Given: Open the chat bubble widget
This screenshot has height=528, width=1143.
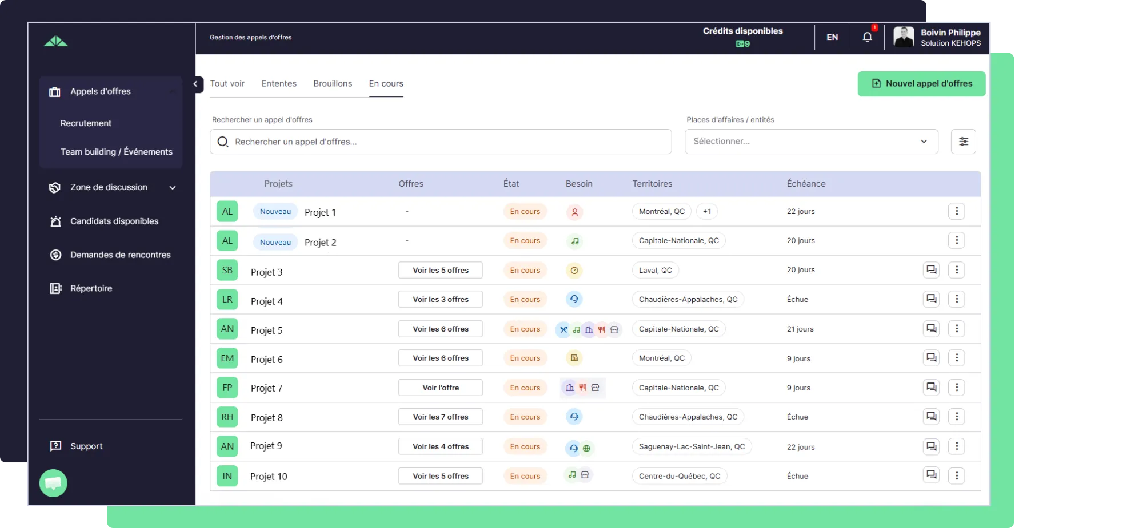Looking at the screenshot, I should [53, 483].
